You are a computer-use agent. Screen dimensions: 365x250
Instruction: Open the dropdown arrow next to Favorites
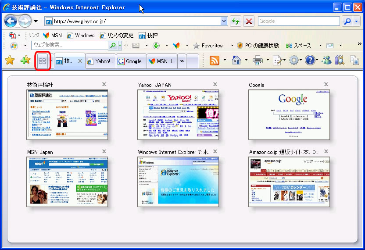232,45
